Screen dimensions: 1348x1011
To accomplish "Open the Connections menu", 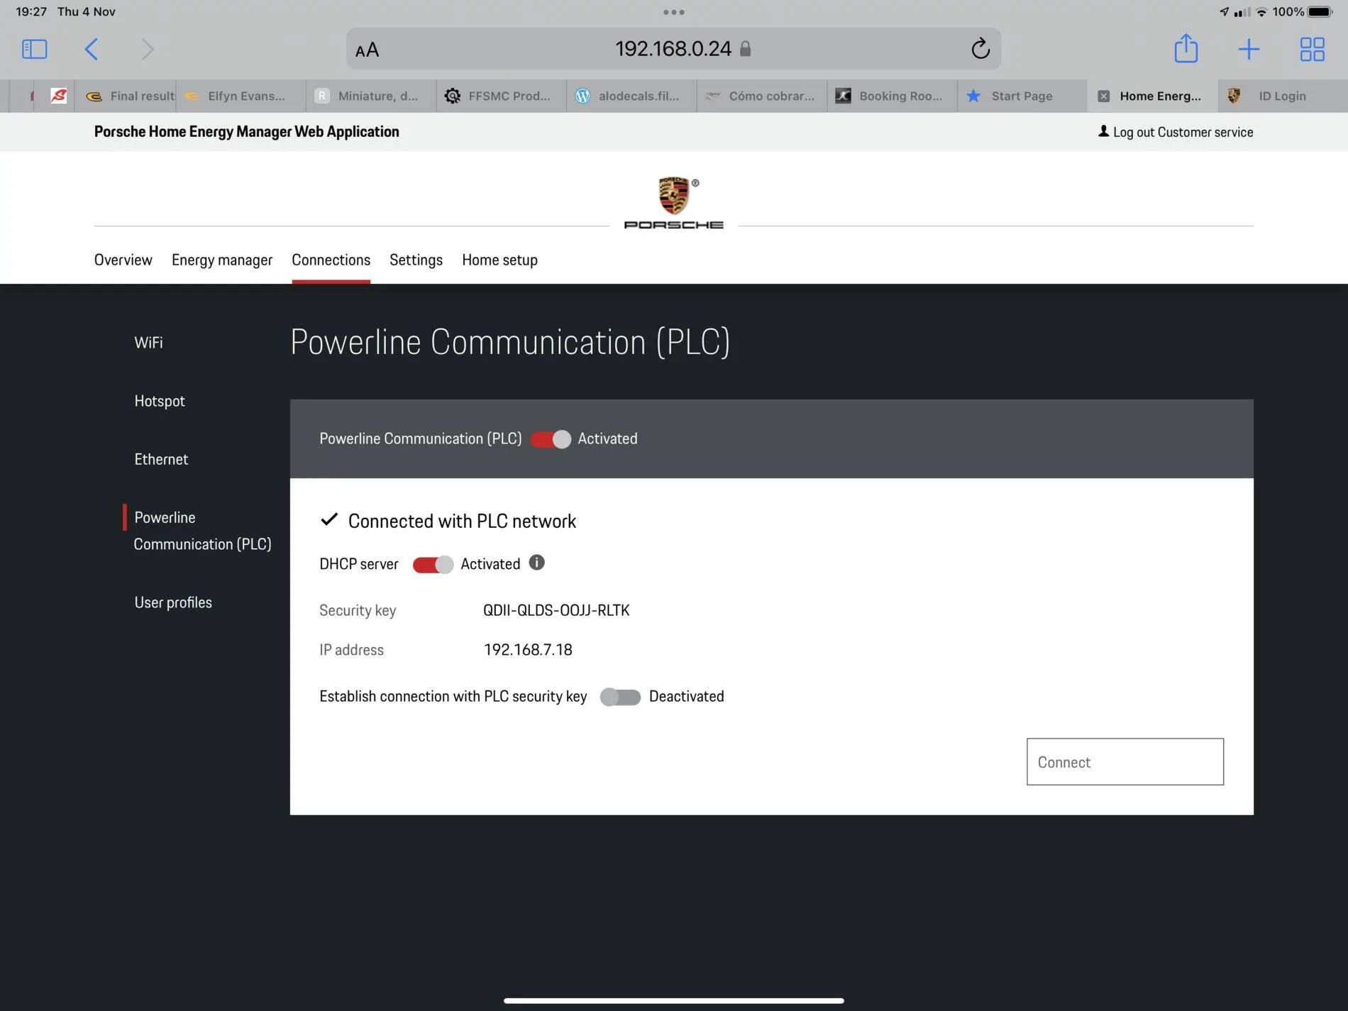I will (331, 260).
